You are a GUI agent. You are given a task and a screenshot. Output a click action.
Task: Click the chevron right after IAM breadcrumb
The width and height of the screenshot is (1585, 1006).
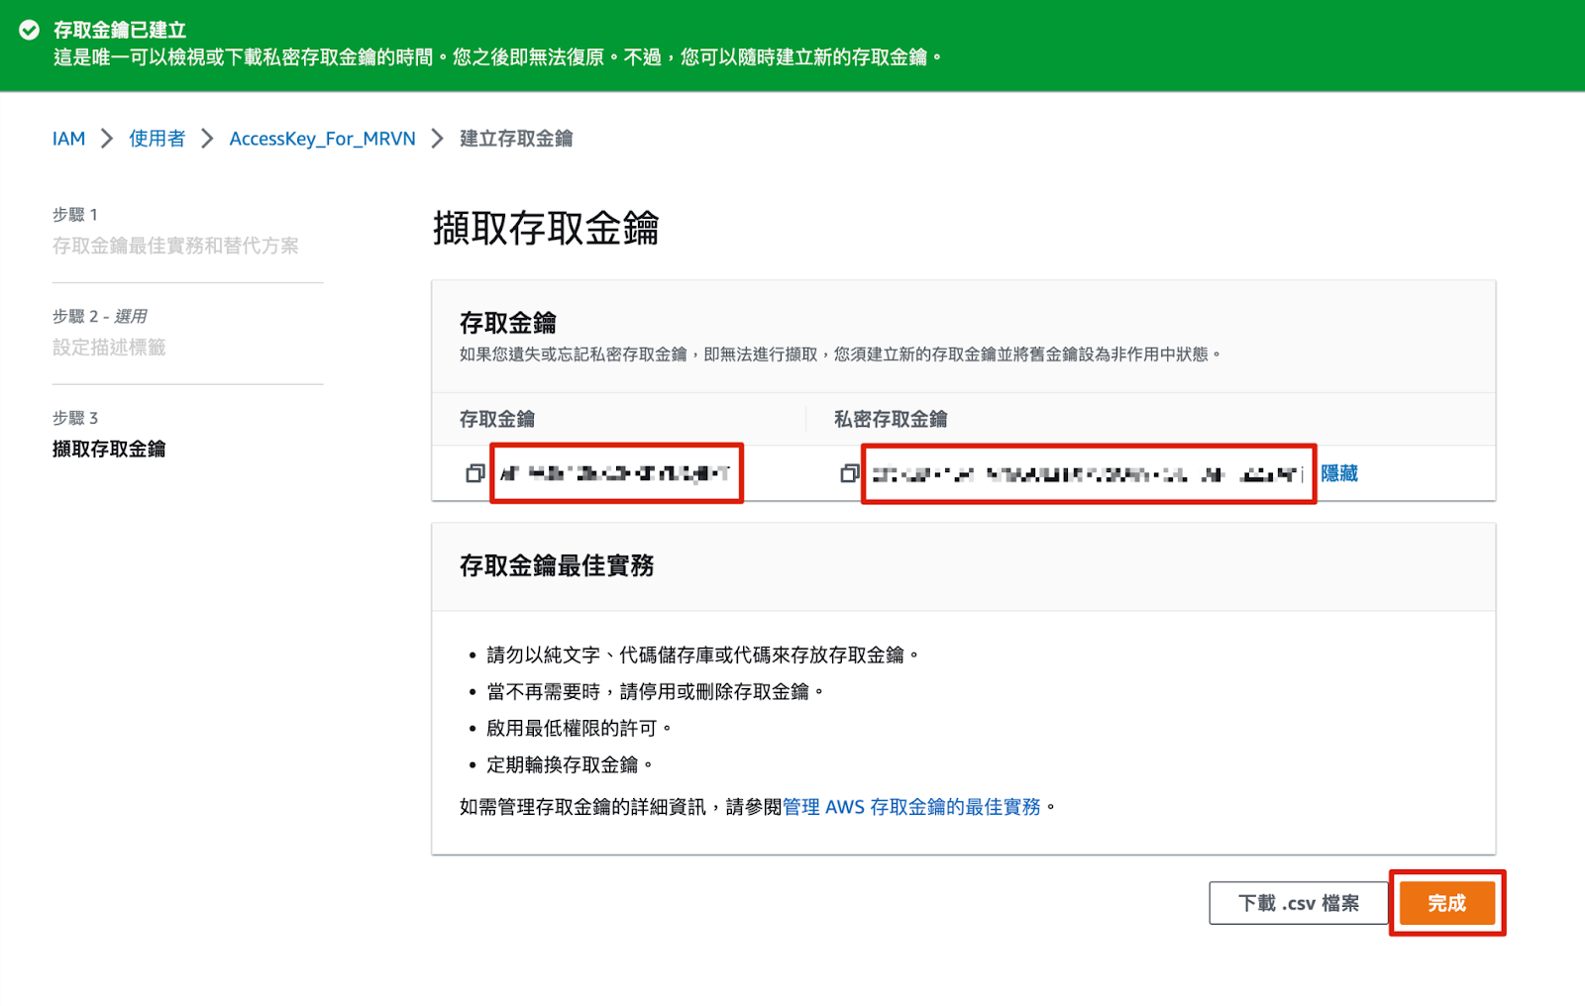pos(107,139)
